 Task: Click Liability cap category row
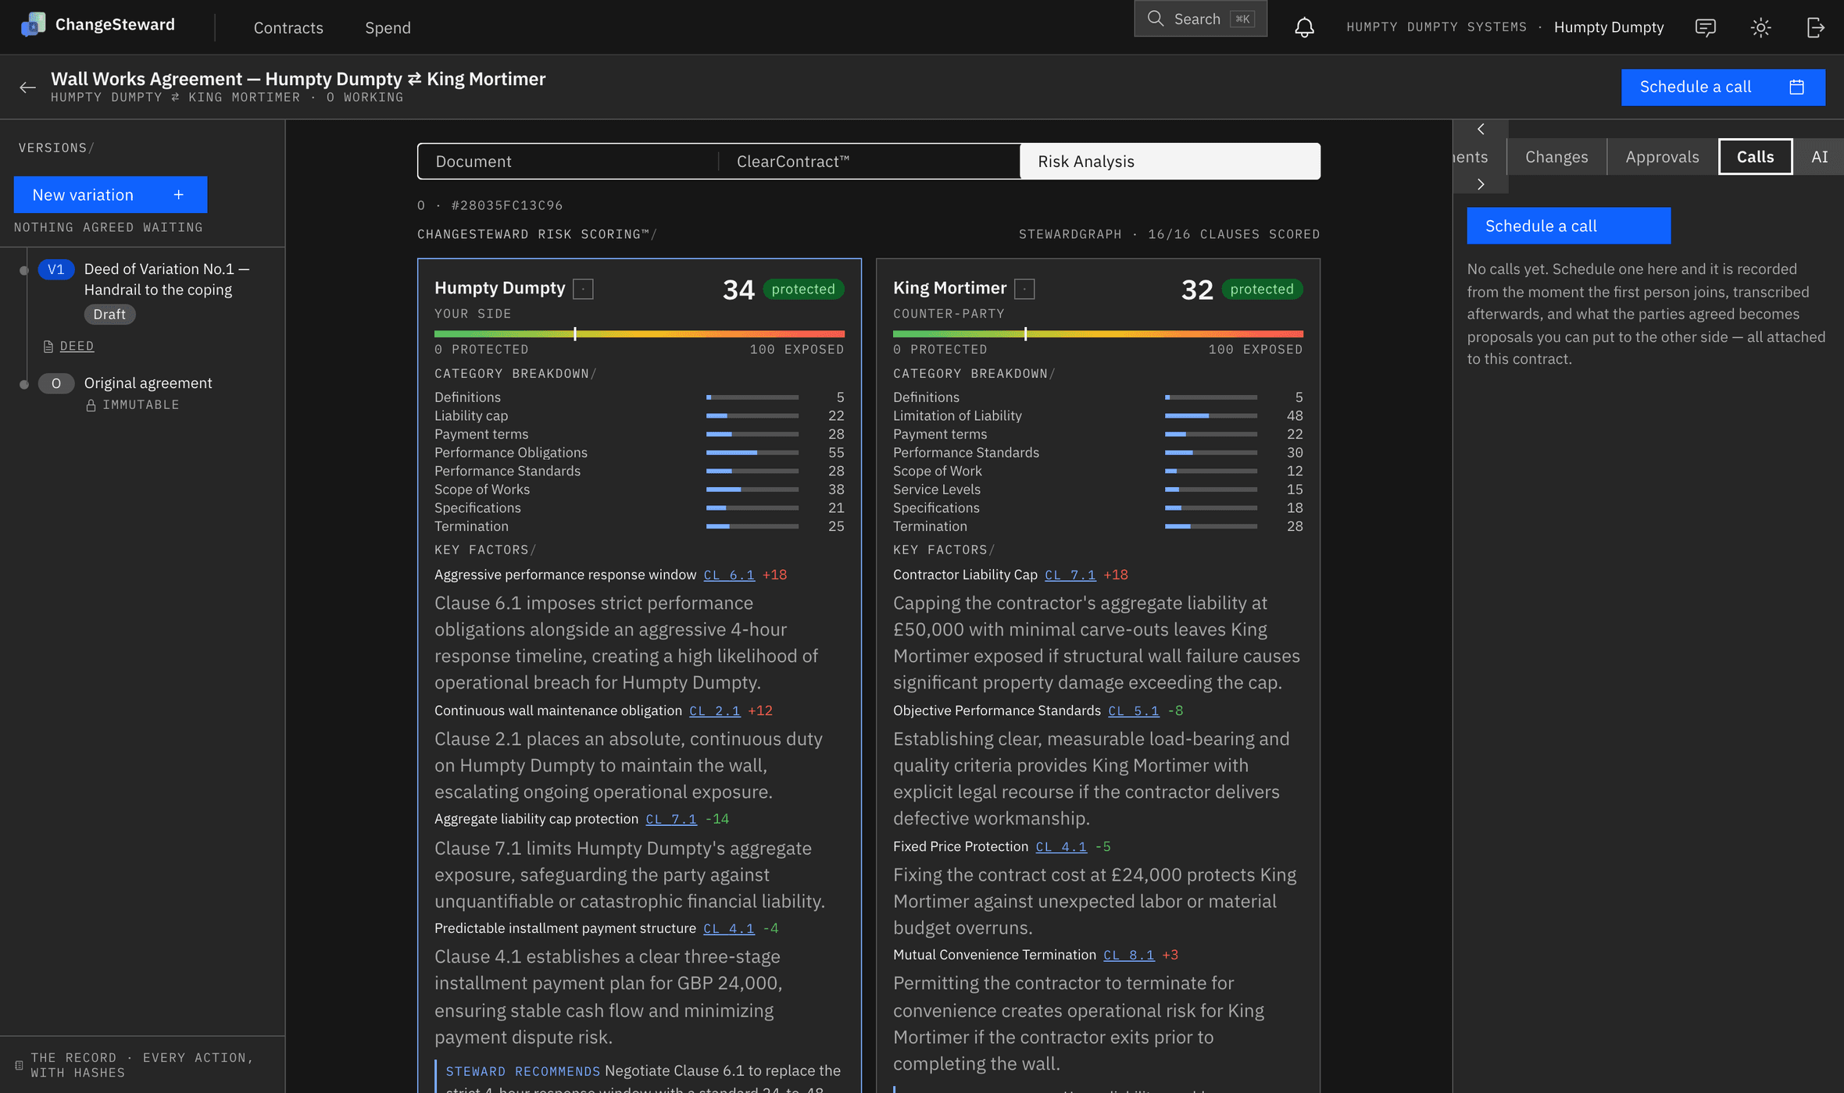pyautogui.click(x=639, y=416)
